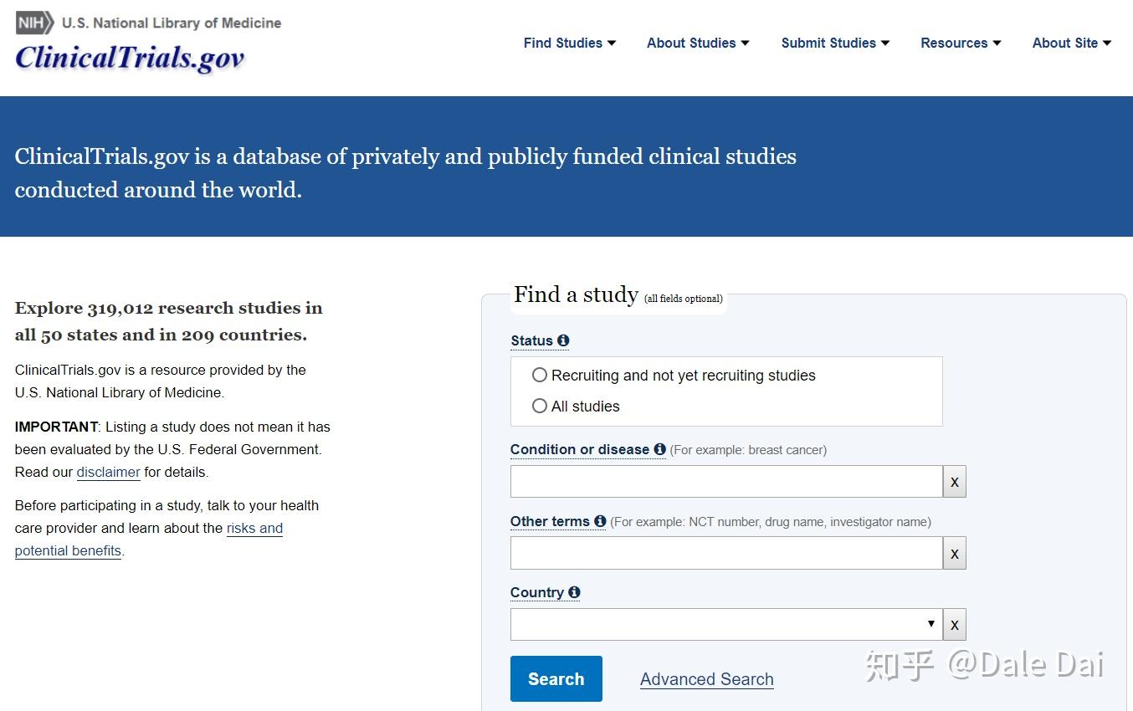Open the Submit Studies menu
Screen dimensions: 1133x711
pos(834,43)
